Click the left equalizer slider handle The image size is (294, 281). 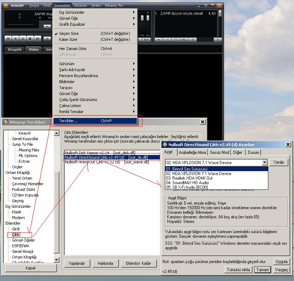pos(142,18)
